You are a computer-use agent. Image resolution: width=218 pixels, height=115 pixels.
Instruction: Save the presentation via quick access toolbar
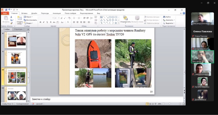coord(6,10)
